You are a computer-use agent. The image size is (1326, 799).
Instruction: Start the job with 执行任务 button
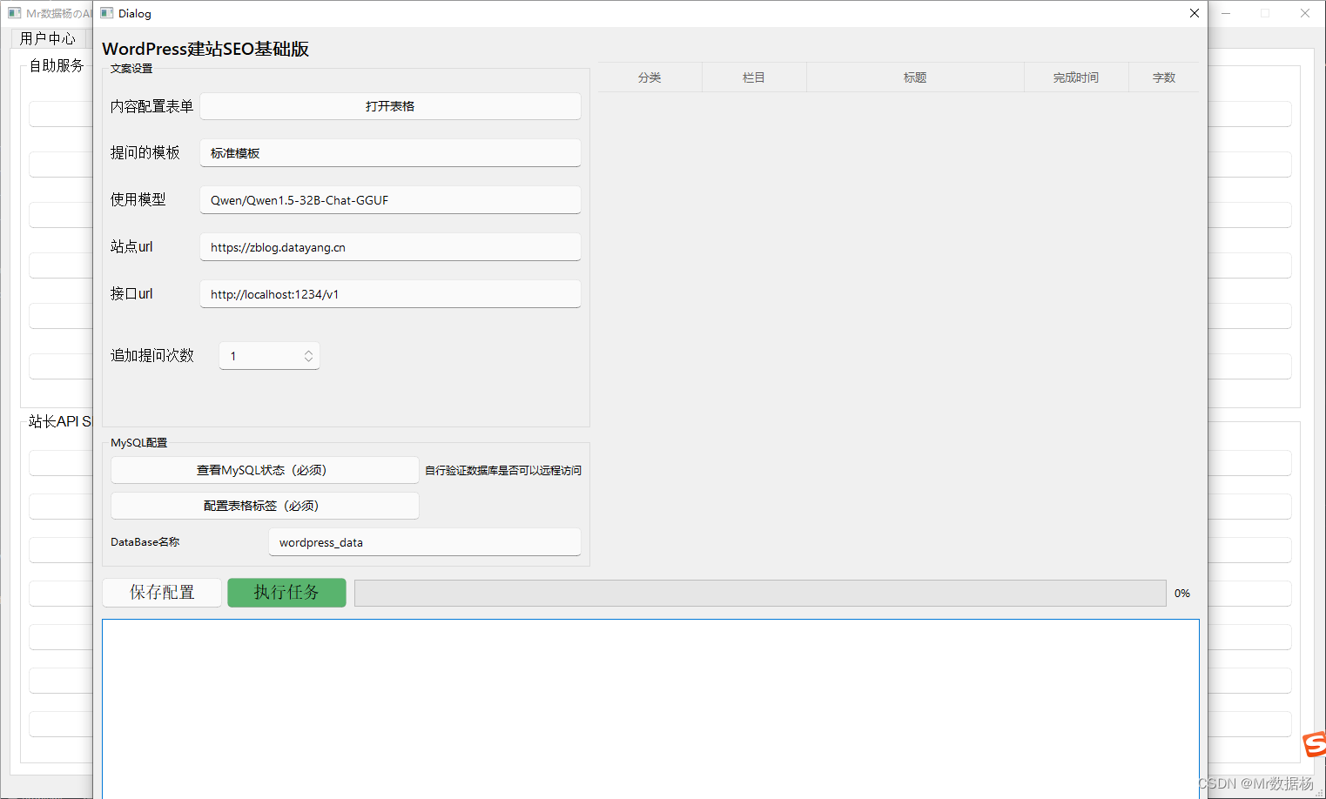point(286,593)
